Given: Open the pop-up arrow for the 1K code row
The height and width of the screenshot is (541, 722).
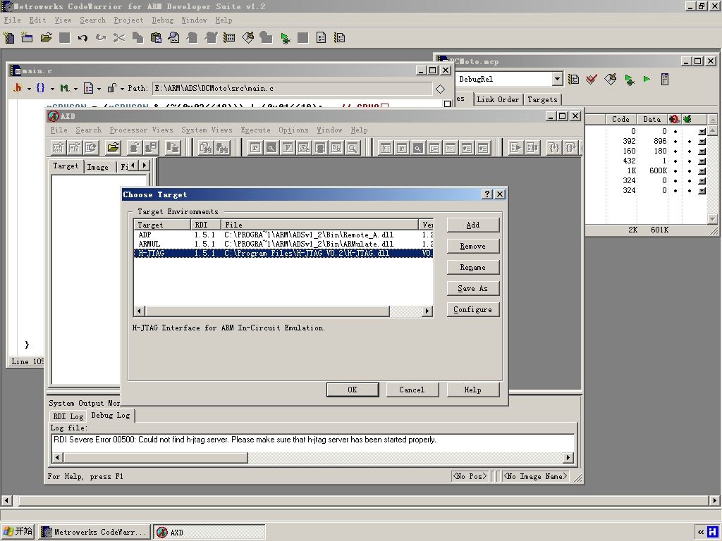Looking at the screenshot, I should (702, 170).
